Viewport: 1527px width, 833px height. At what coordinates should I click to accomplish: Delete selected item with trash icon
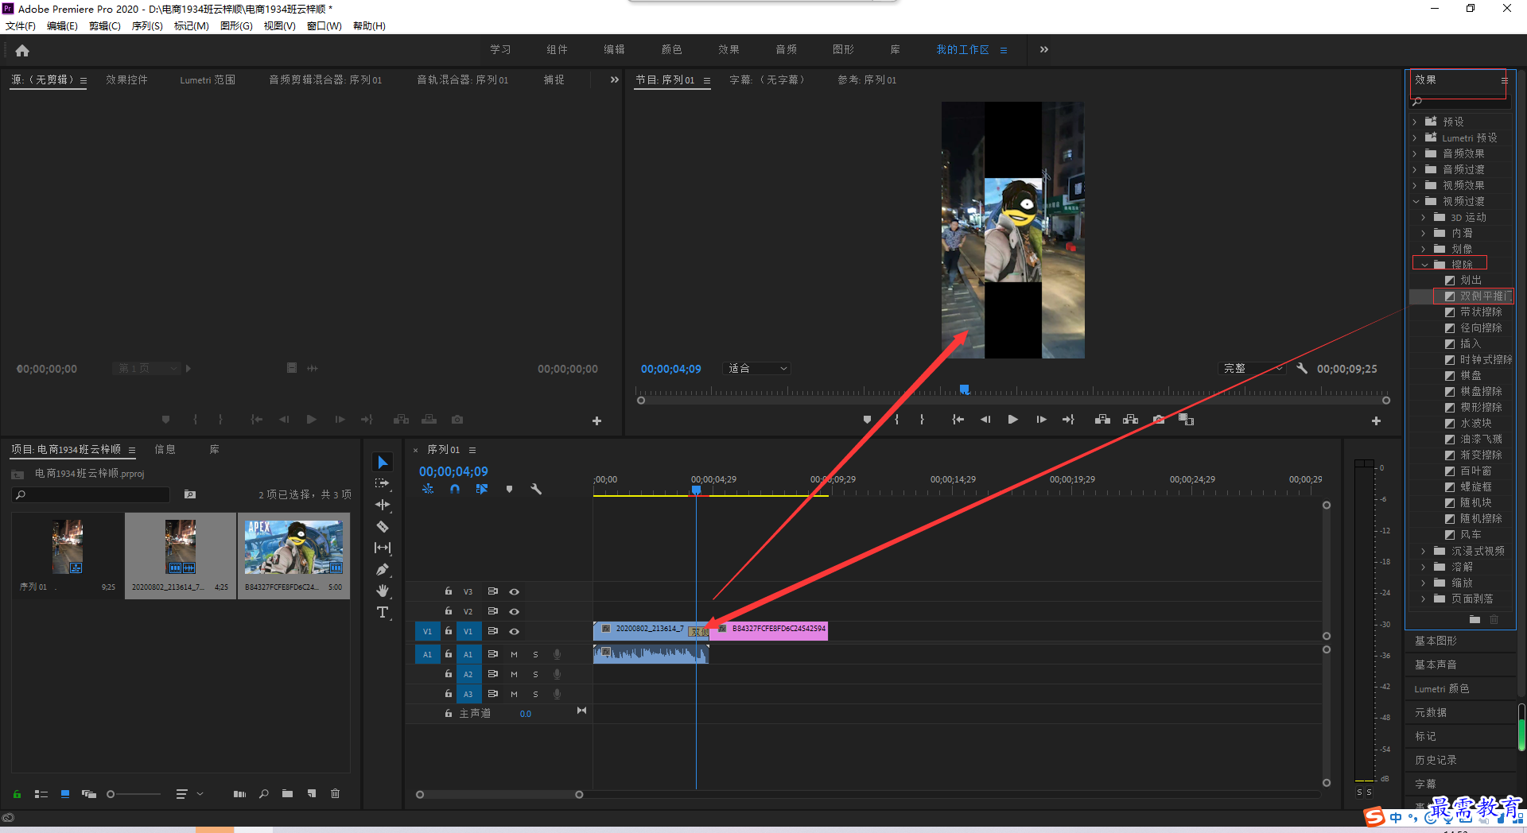tap(336, 793)
